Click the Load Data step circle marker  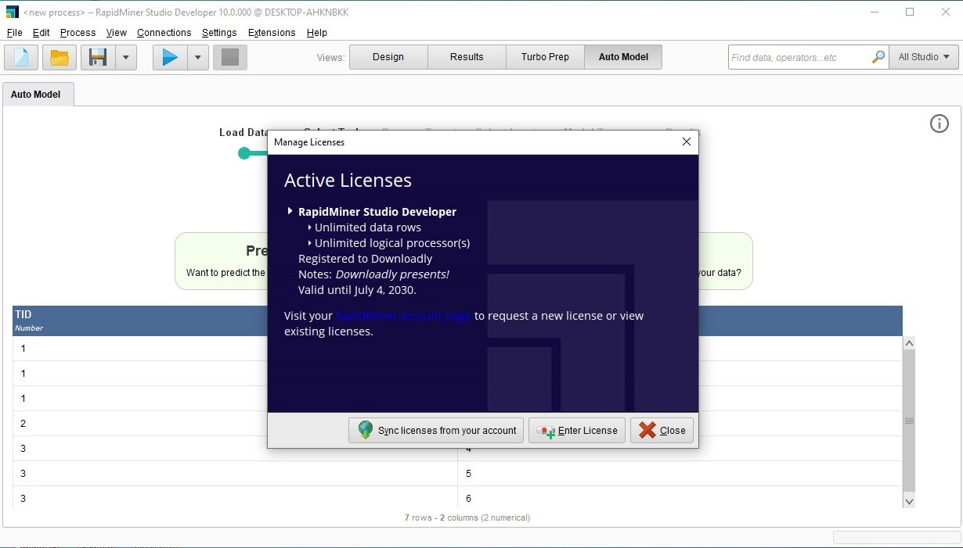pos(244,153)
